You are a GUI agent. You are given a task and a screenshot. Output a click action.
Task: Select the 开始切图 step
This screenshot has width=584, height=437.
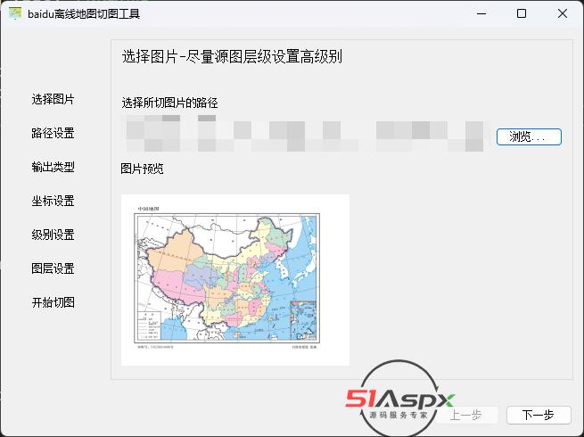53,302
